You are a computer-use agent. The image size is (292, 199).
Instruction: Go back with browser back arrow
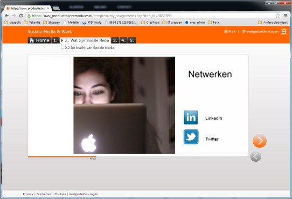[x=7, y=16]
